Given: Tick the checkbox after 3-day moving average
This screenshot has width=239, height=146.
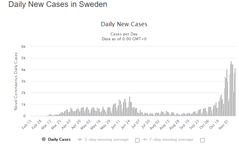Looking at the screenshot, I should tap(138, 140).
